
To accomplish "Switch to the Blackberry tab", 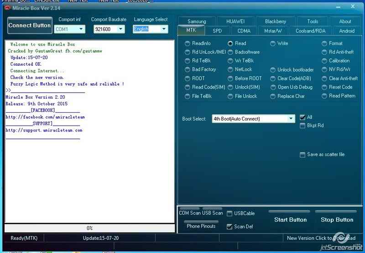I will pos(276,21).
